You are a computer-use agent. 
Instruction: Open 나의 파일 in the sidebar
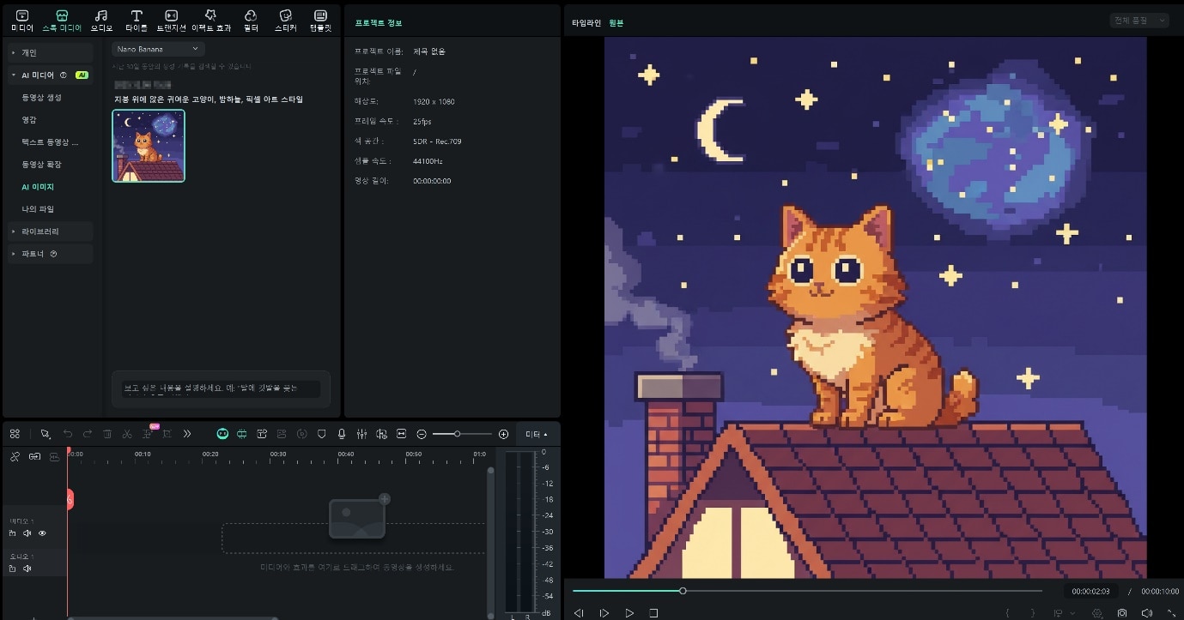point(38,209)
